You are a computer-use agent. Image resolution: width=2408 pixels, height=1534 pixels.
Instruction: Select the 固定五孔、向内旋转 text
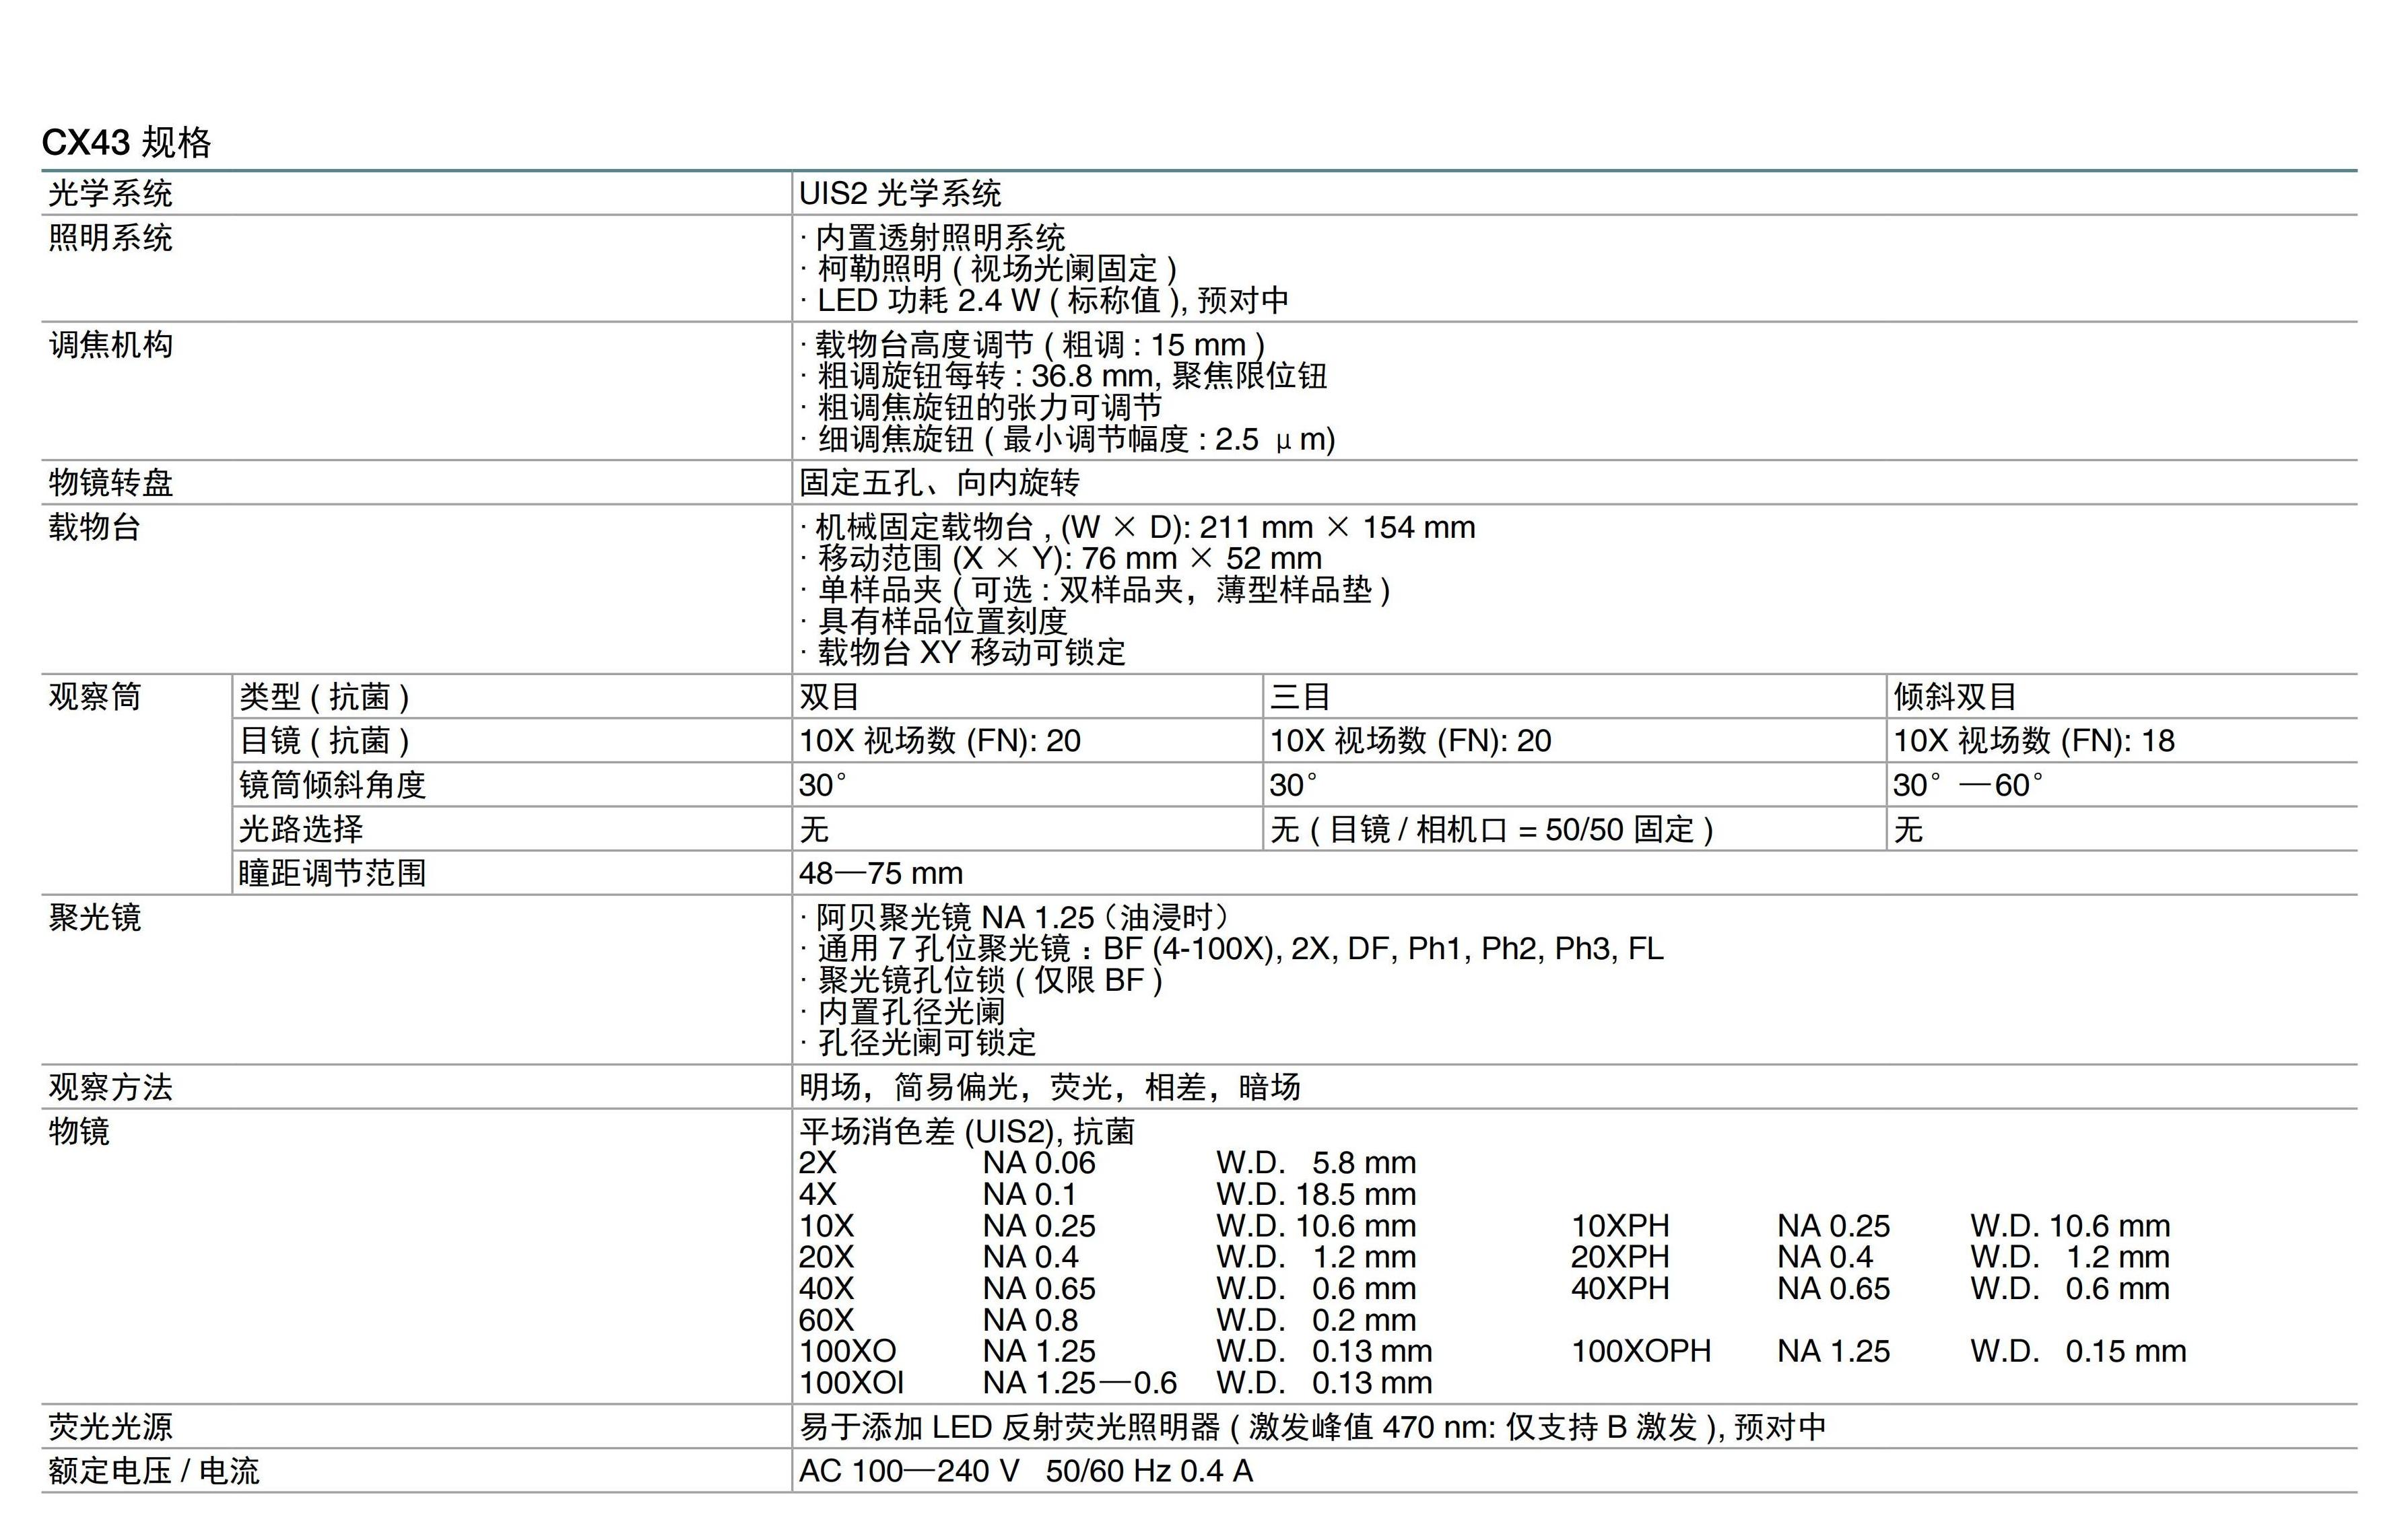click(x=939, y=483)
